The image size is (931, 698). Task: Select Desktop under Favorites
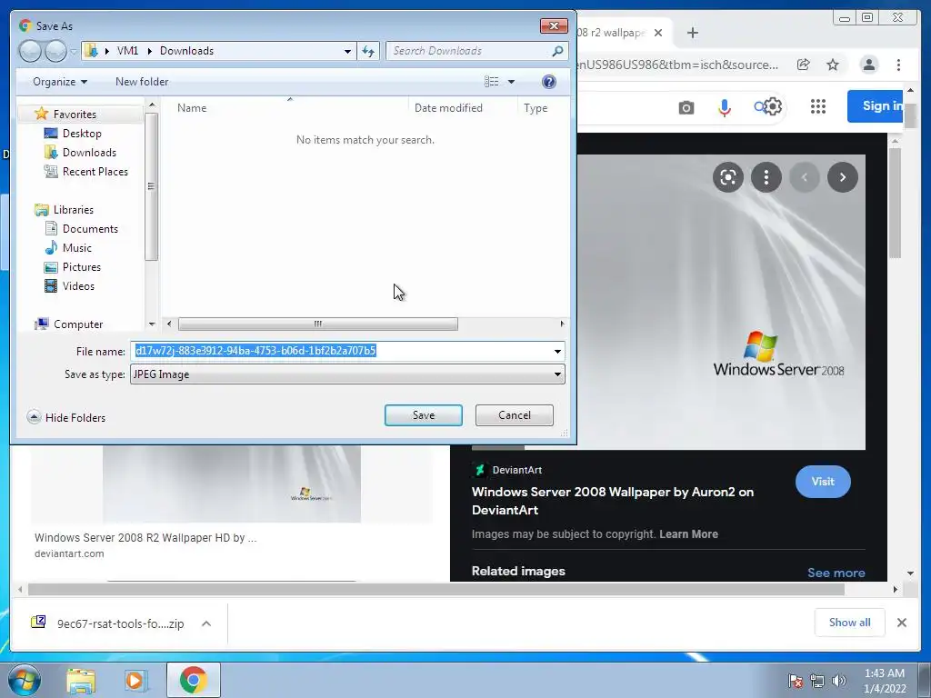coord(82,134)
